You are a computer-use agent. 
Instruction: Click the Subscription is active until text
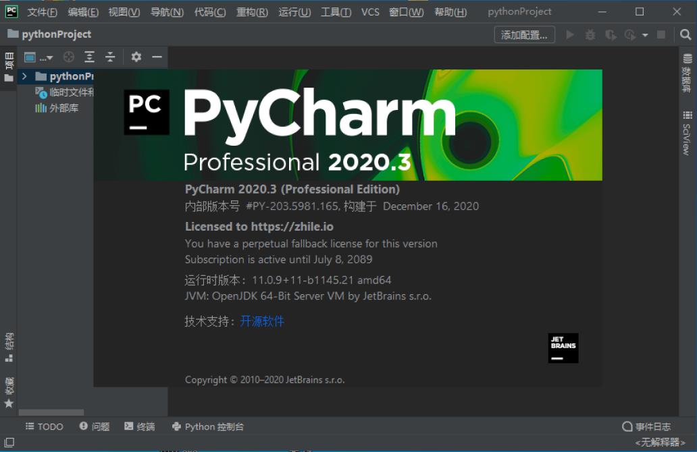[279, 259]
